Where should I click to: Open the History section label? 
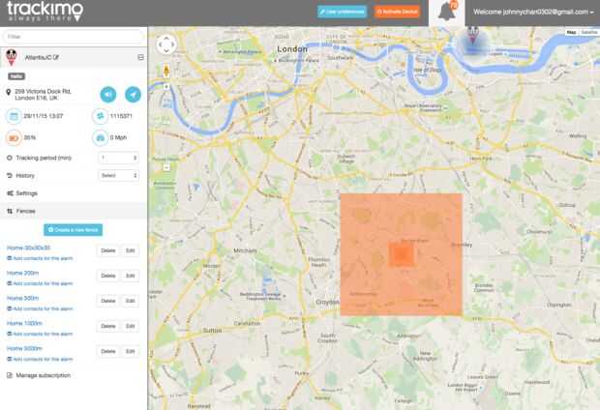tap(25, 176)
